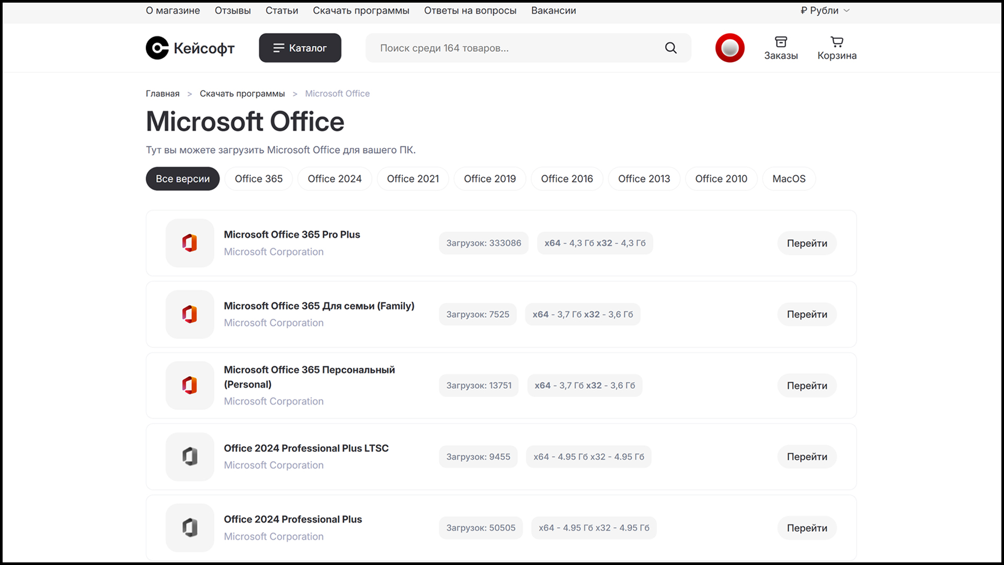Open Вакансии in top menu
This screenshot has height=565, width=1004.
point(553,10)
